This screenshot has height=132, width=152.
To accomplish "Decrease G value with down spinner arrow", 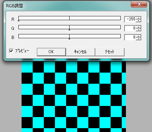I will pos(138,30).
